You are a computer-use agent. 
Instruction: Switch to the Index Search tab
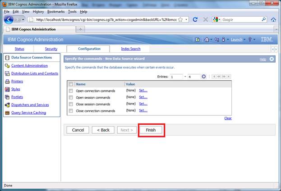[131, 49]
